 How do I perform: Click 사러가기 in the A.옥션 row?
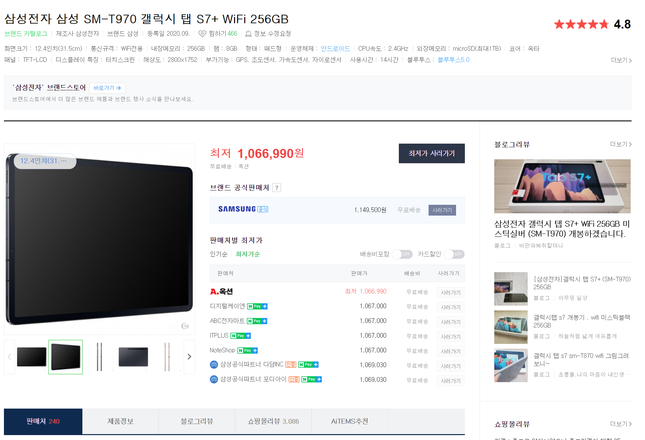pos(450,292)
